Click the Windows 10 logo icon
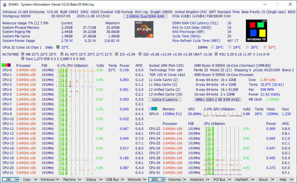The height and width of the screenshot is (183, 297). [x=256, y=31]
